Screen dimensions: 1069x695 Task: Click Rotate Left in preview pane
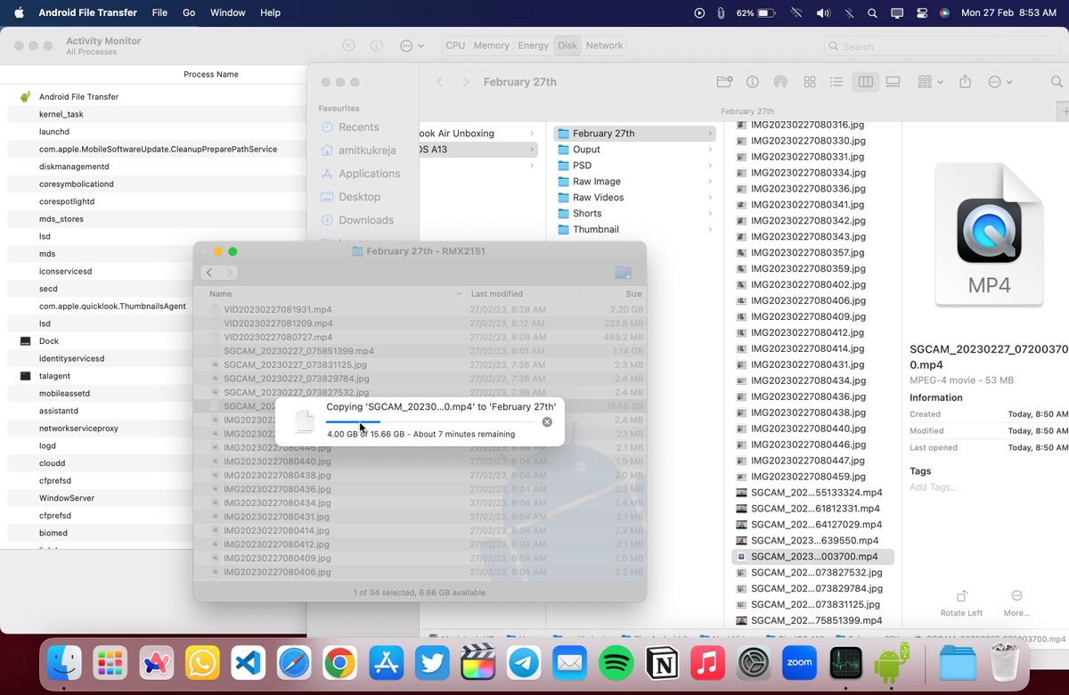pyautogui.click(x=962, y=603)
